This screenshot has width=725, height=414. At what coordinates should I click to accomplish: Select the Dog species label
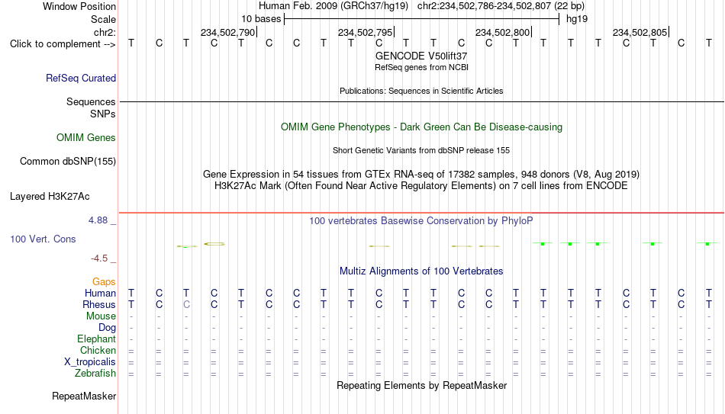pos(107,328)
